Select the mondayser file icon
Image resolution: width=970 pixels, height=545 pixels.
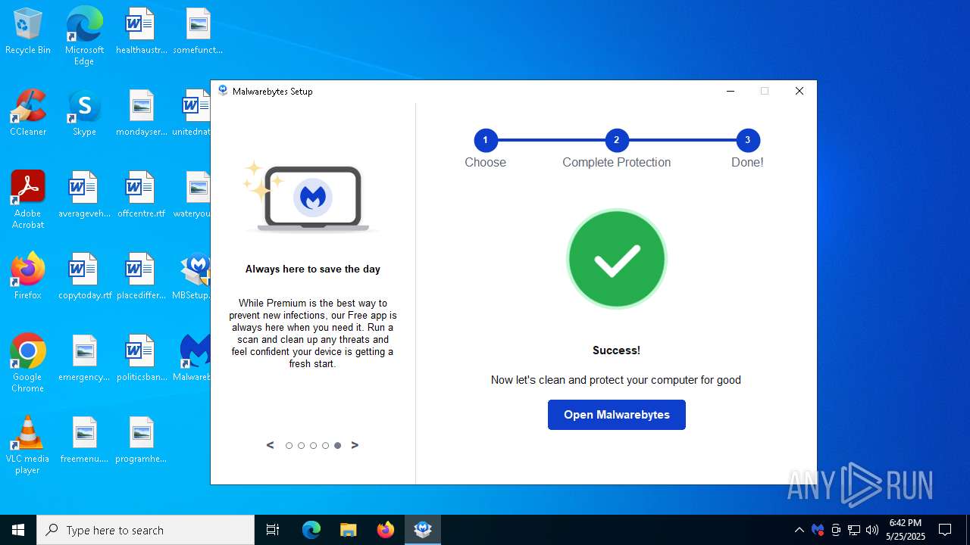[x=141, y=114]
